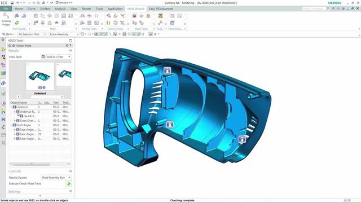Viewport: 361px width, 203px height.
Task: Click the HD3D Tools icon in resource bar
Action: click(x=3, y=83)
